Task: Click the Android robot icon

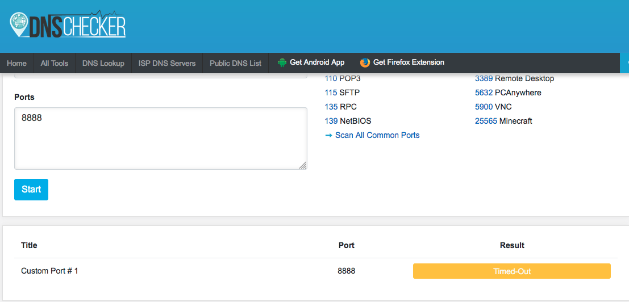Action: [282, 62]
